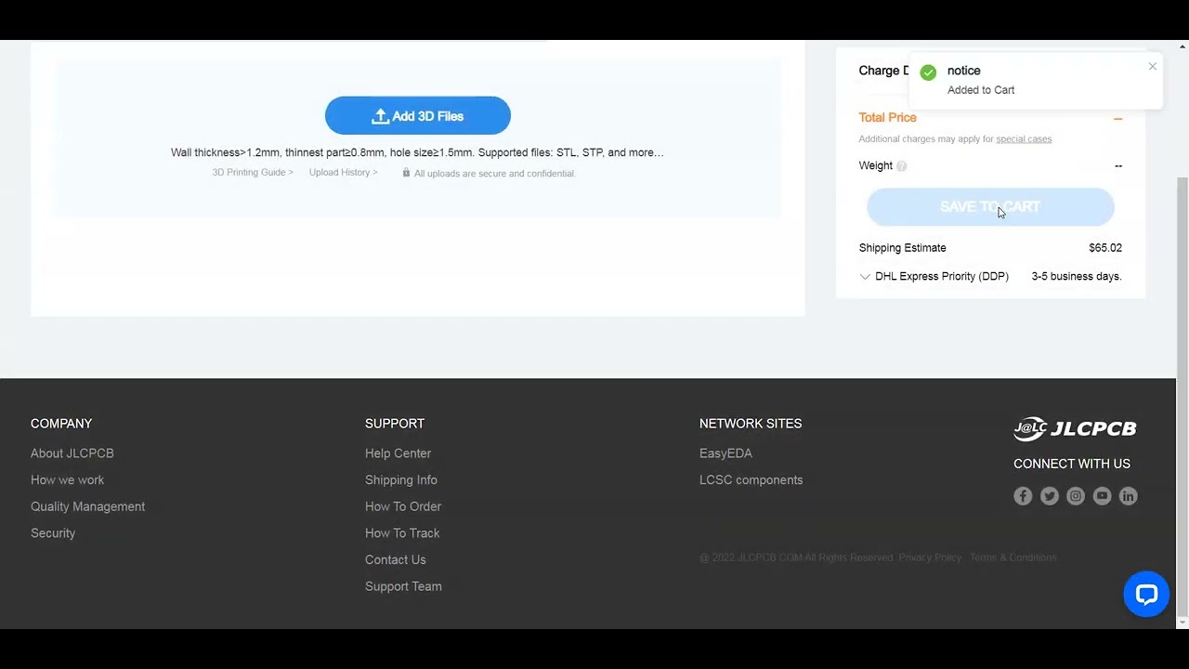Open the EasyEDA network site link
Screen dimensions: 1189x669
[725, 453]
